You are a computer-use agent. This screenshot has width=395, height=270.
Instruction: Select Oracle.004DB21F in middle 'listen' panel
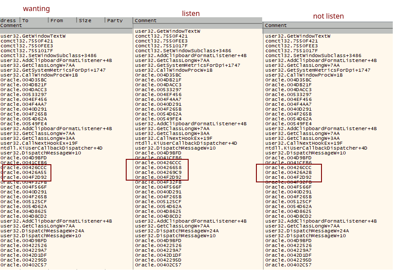tap(158, 80)
